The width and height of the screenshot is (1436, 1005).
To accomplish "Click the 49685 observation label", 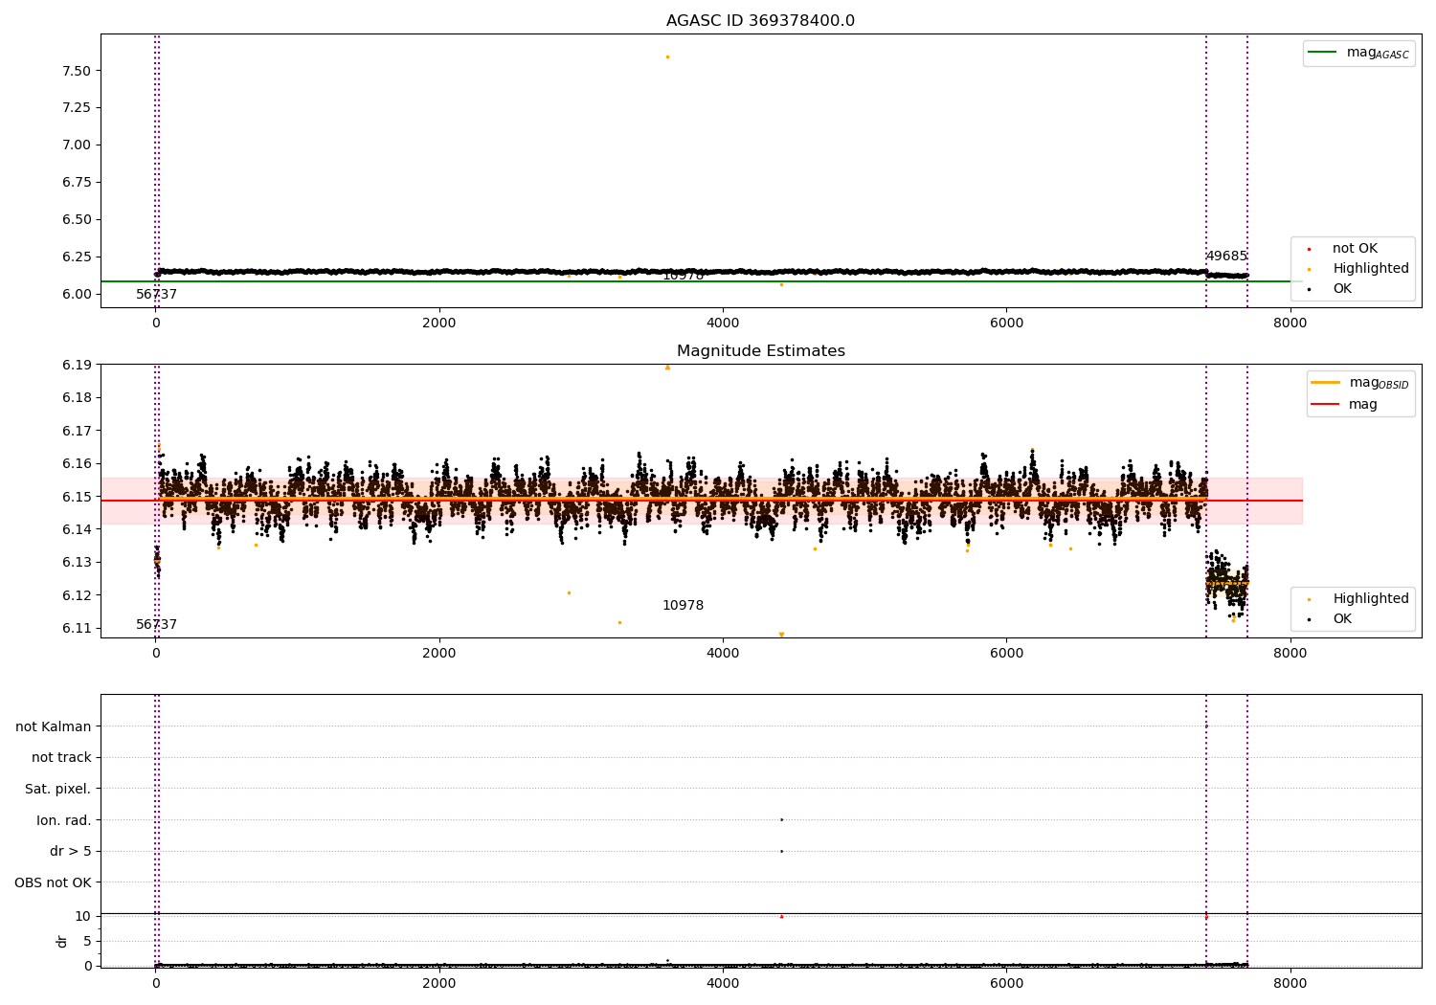I will point(1226,257).
